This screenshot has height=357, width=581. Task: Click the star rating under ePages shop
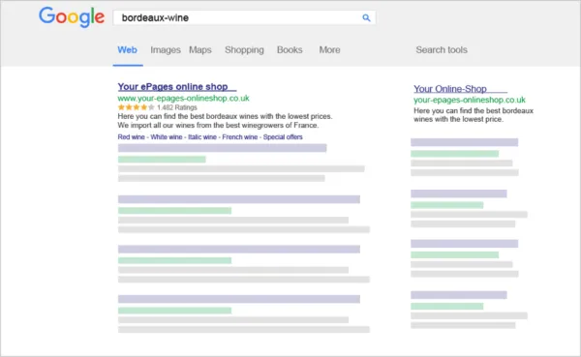(x=136, y=107)
